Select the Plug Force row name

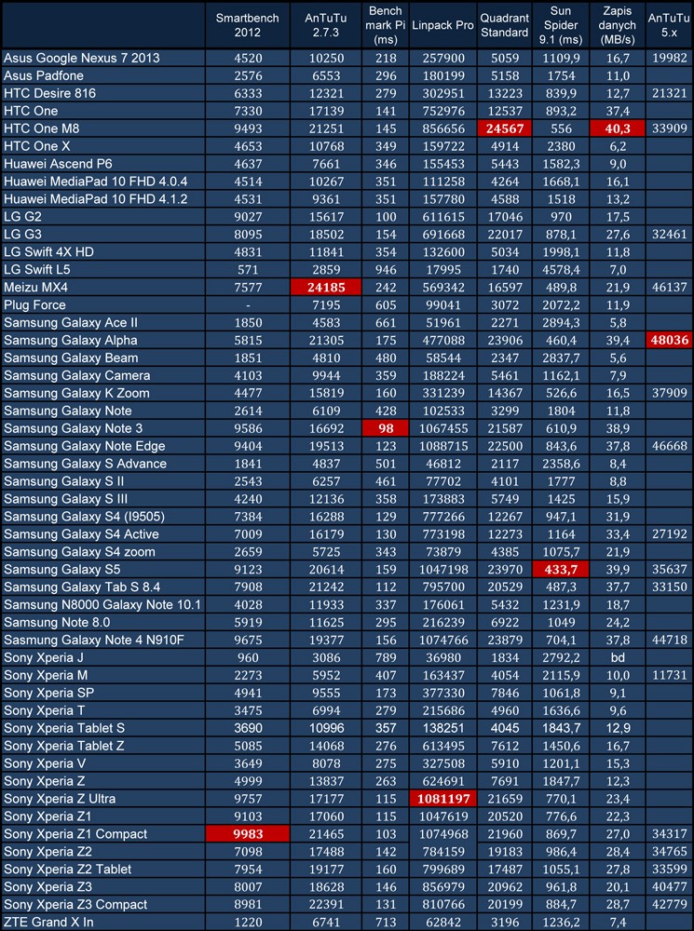(x=34, y=304)
